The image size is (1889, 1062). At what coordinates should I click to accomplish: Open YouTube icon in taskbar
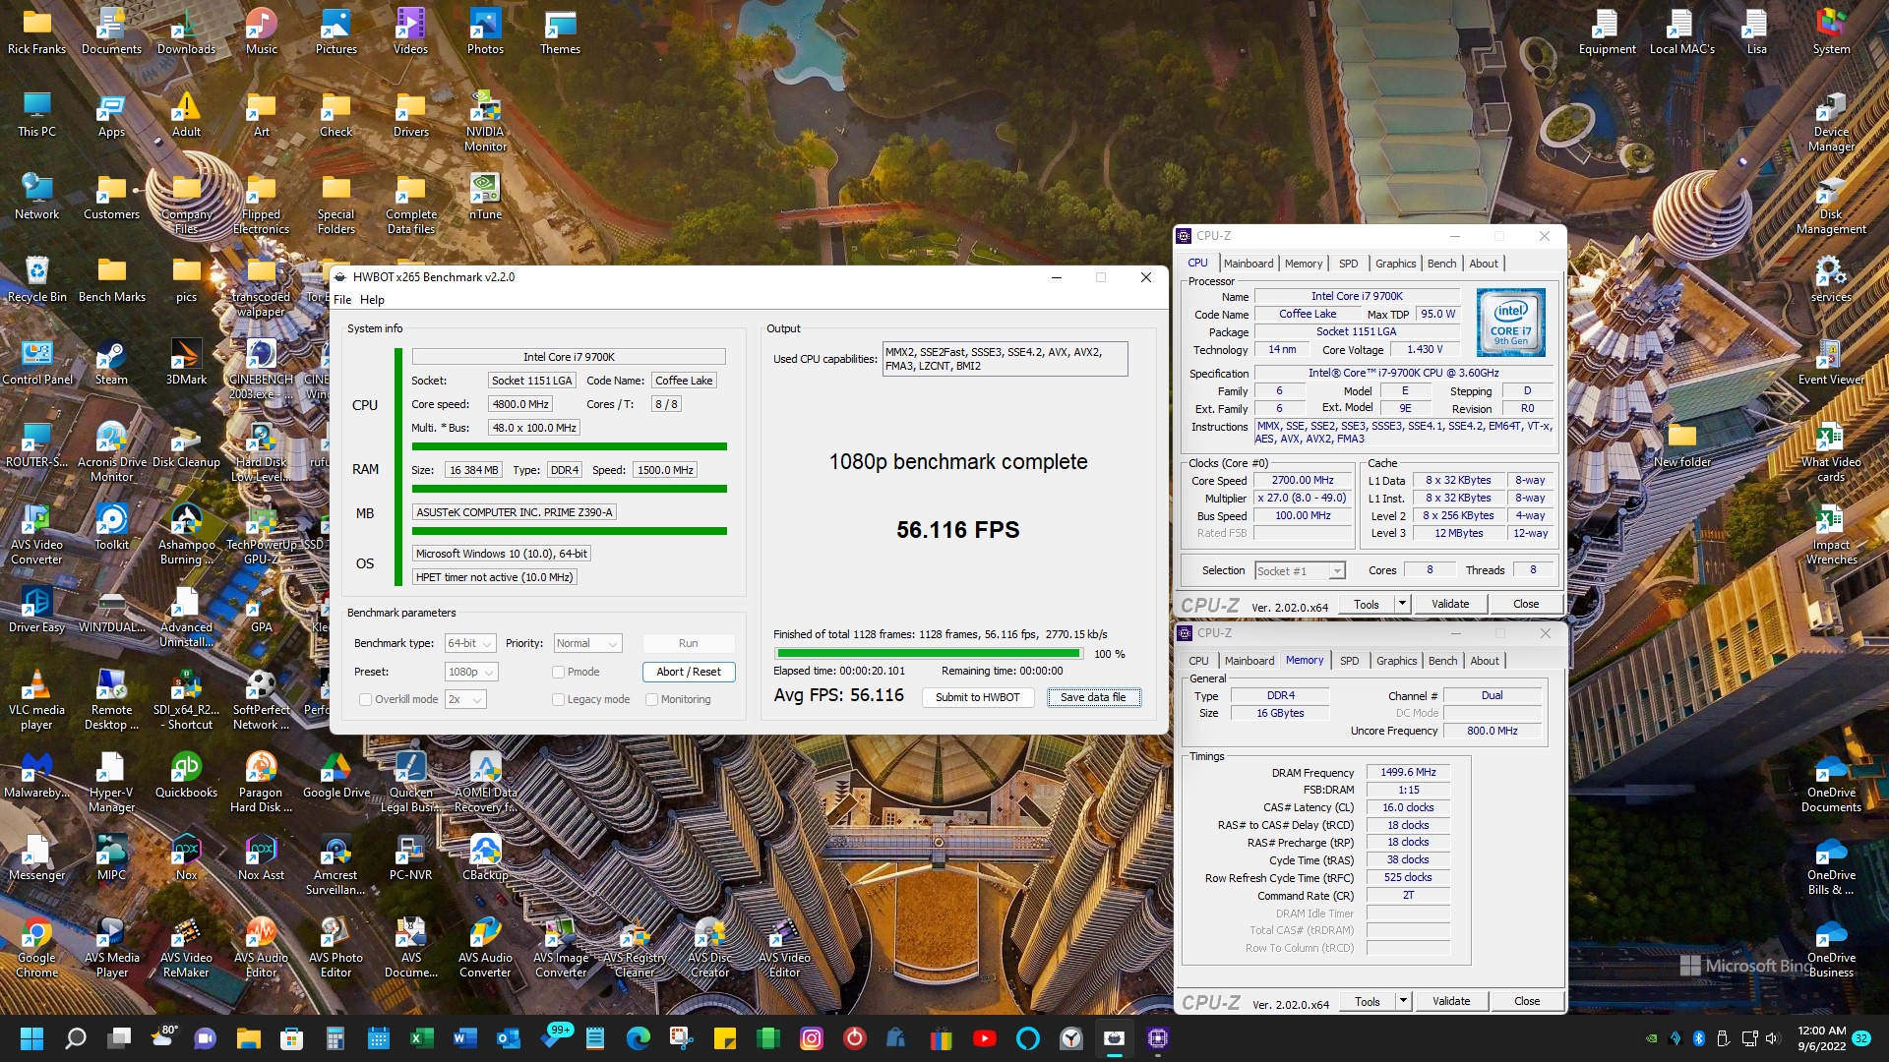(984, 1038)
